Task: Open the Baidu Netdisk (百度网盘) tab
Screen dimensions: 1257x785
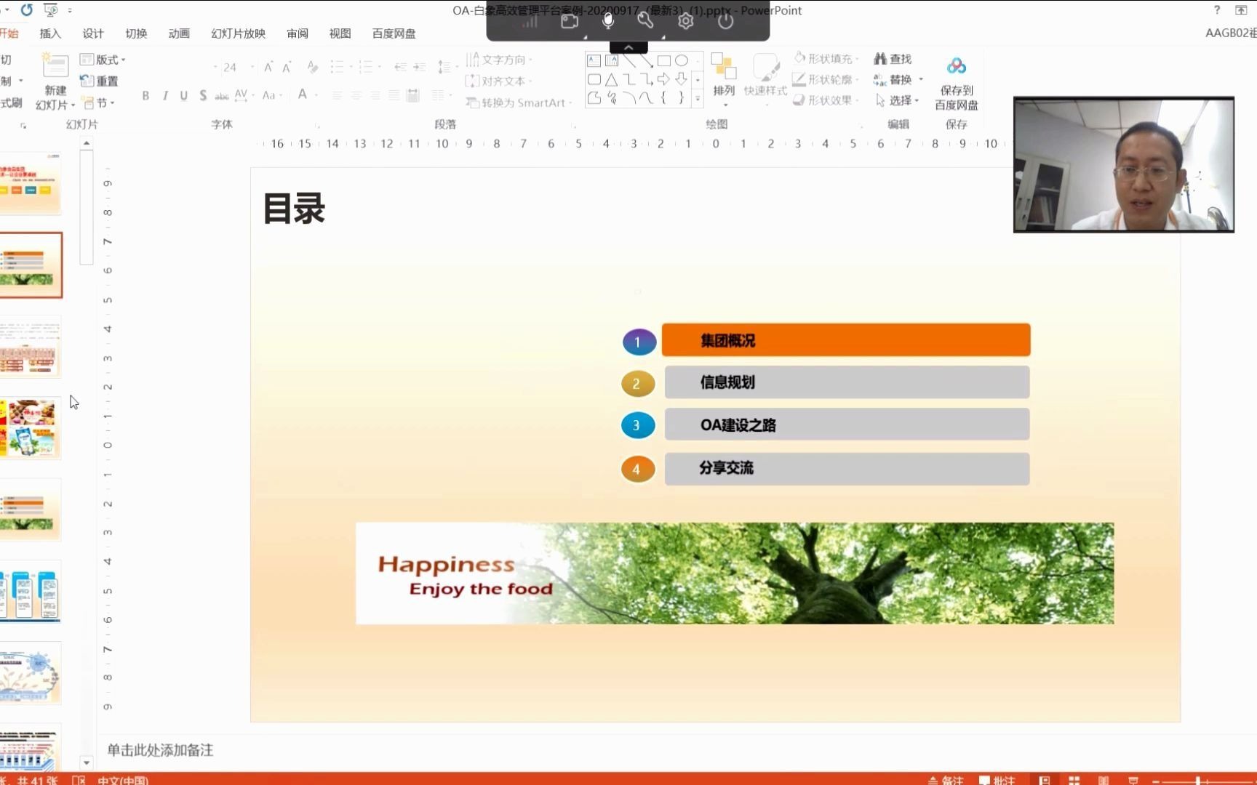Action: point(394,33)
